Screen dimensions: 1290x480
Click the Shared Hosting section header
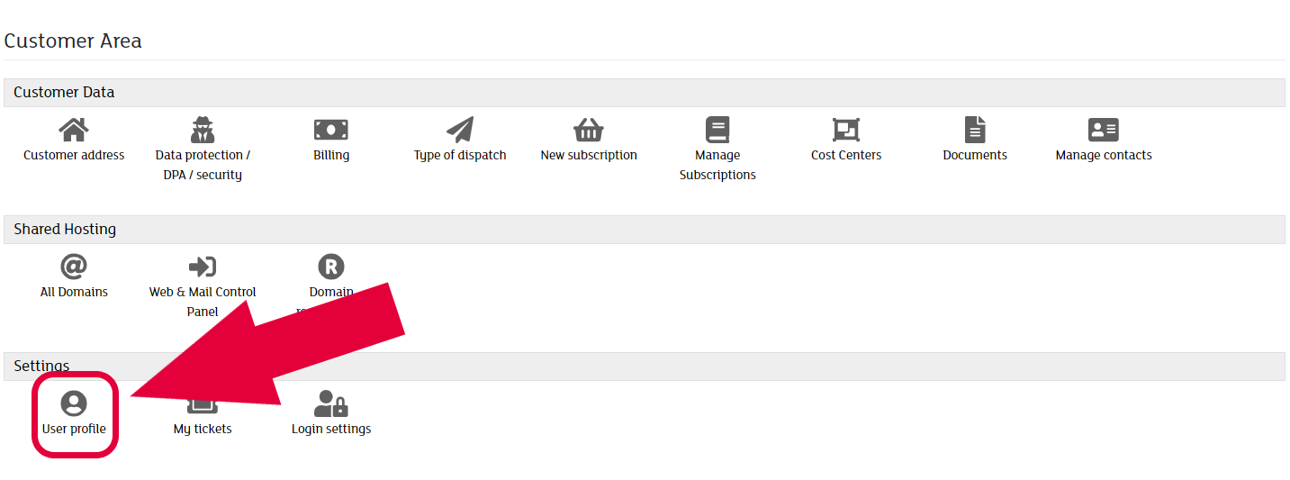click(x=65, y=230)
